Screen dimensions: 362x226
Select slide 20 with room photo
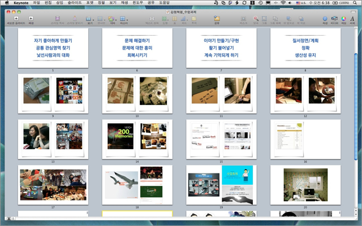(x=305, y=185)
